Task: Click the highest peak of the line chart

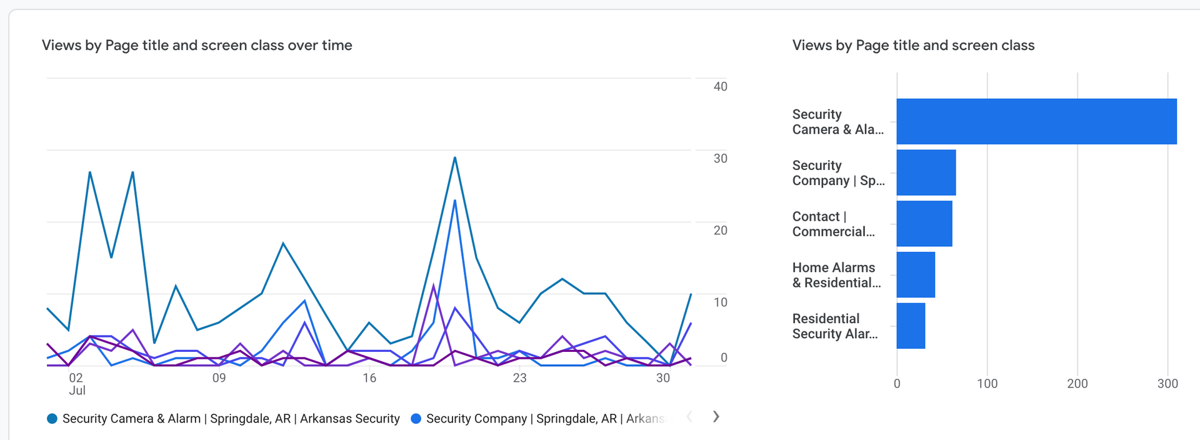Action: pos(455,157)
